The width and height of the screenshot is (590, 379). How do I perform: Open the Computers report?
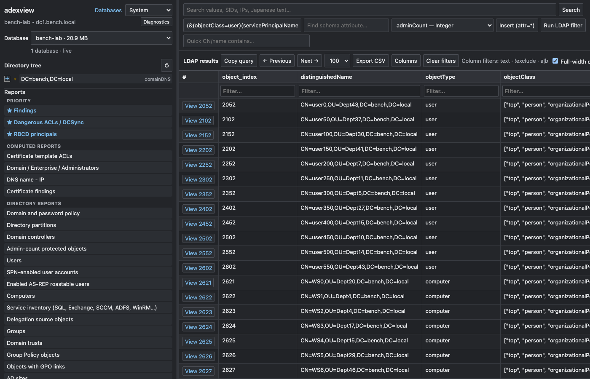point(88,296)
